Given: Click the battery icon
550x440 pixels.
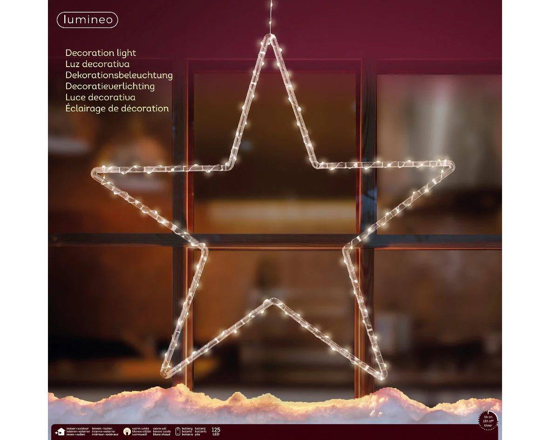Looking at the screenshot, I should [x=177, y=432].
